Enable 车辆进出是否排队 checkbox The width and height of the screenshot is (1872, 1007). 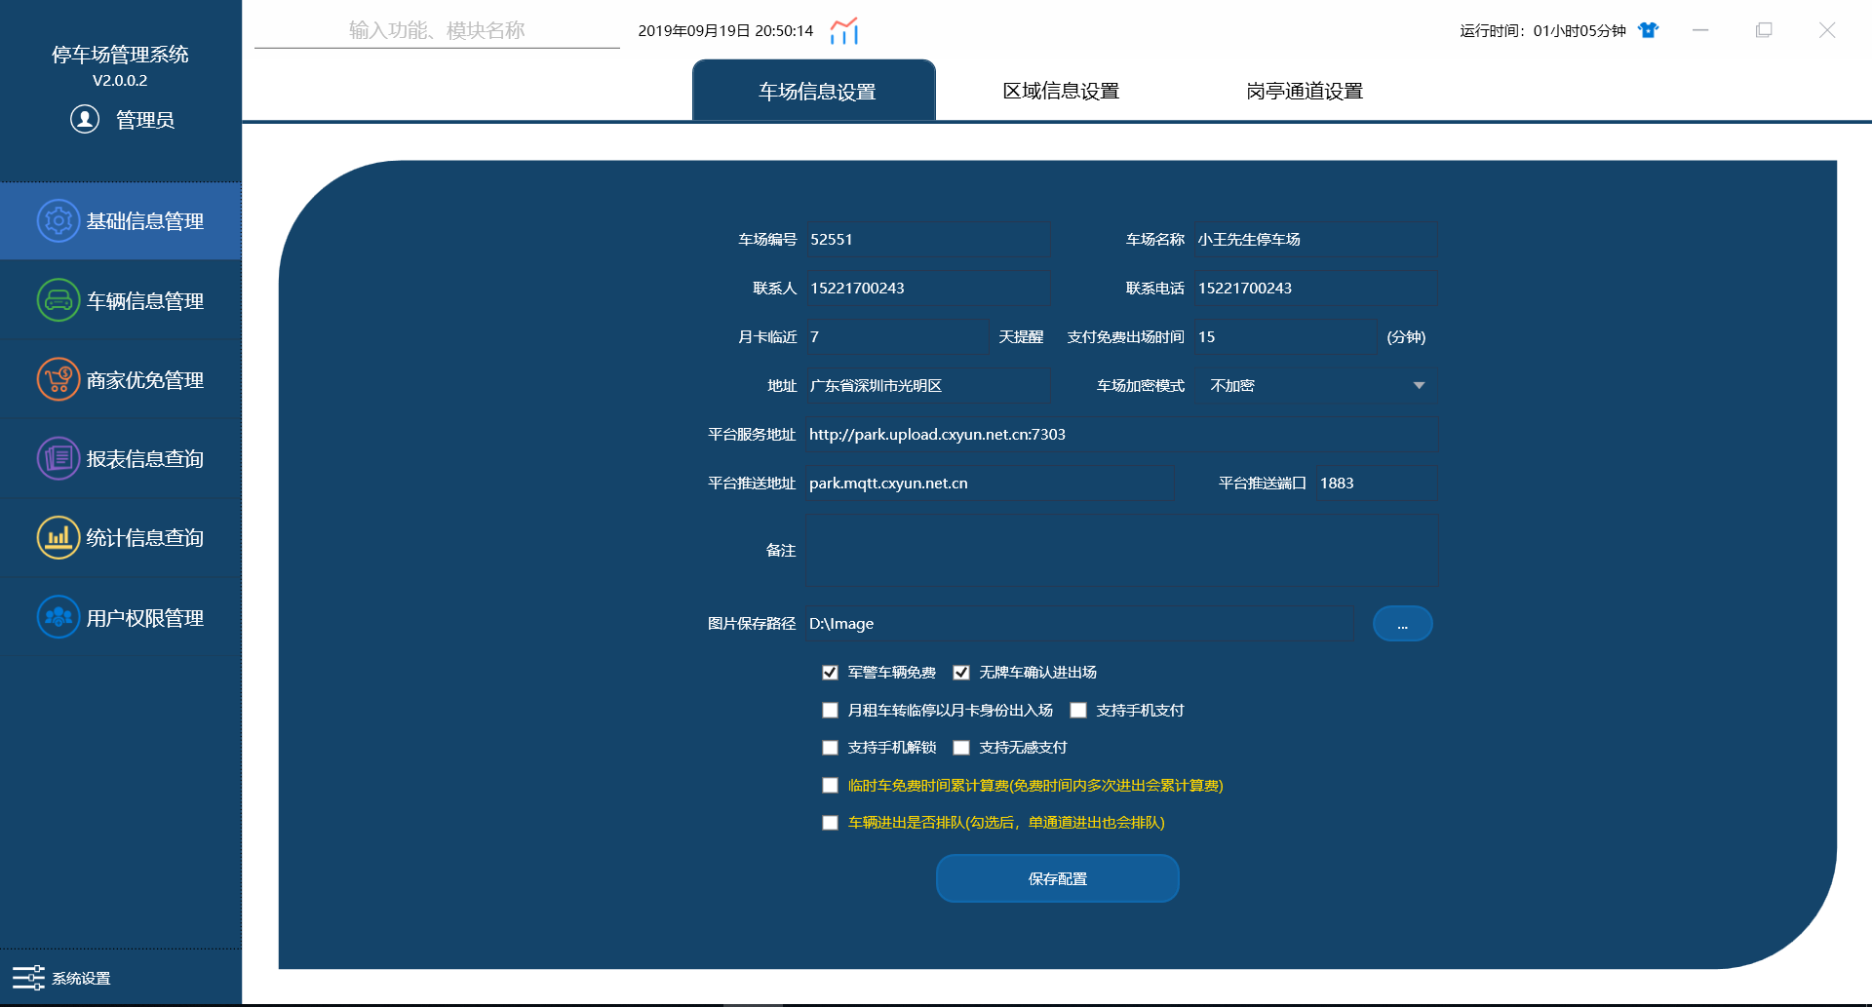click(x=830, y=823)
